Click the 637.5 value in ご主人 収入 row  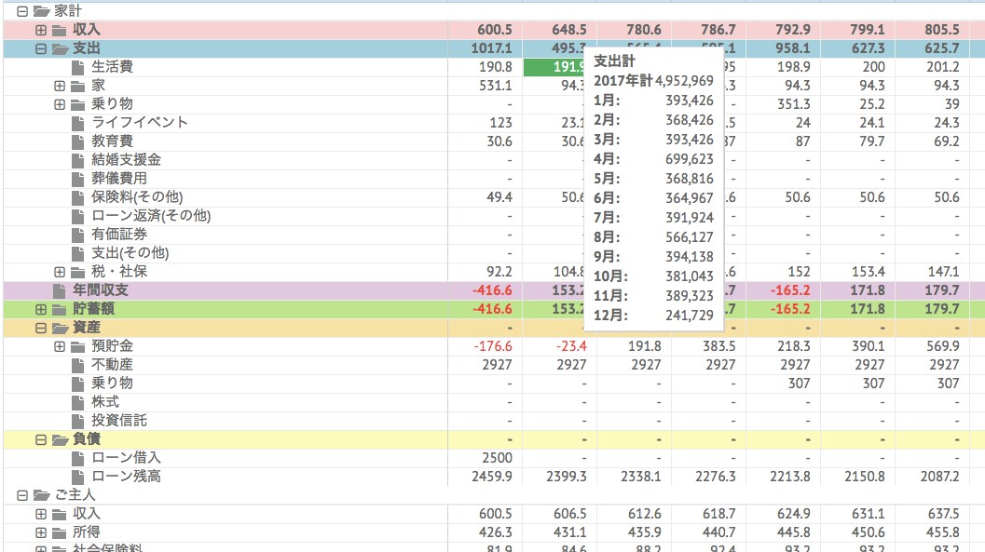point(943,514)
